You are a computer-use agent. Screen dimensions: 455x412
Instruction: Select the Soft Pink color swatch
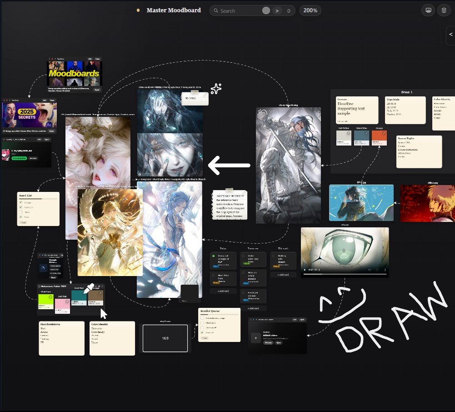click(x=62, y=306)
